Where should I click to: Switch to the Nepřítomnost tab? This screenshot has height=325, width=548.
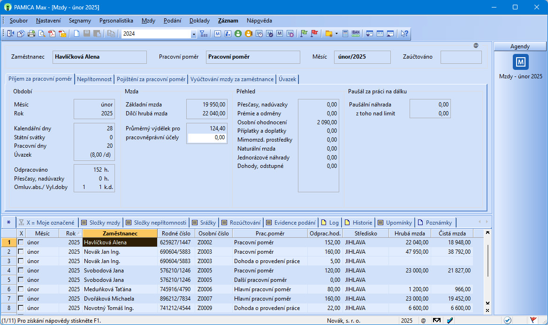coord(95,79)
